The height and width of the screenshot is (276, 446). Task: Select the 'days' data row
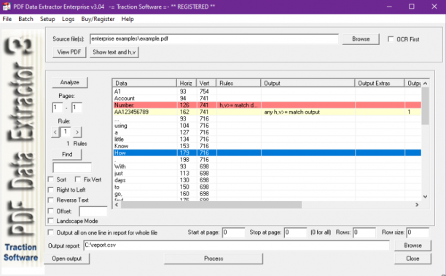click(x=267, y=180)
